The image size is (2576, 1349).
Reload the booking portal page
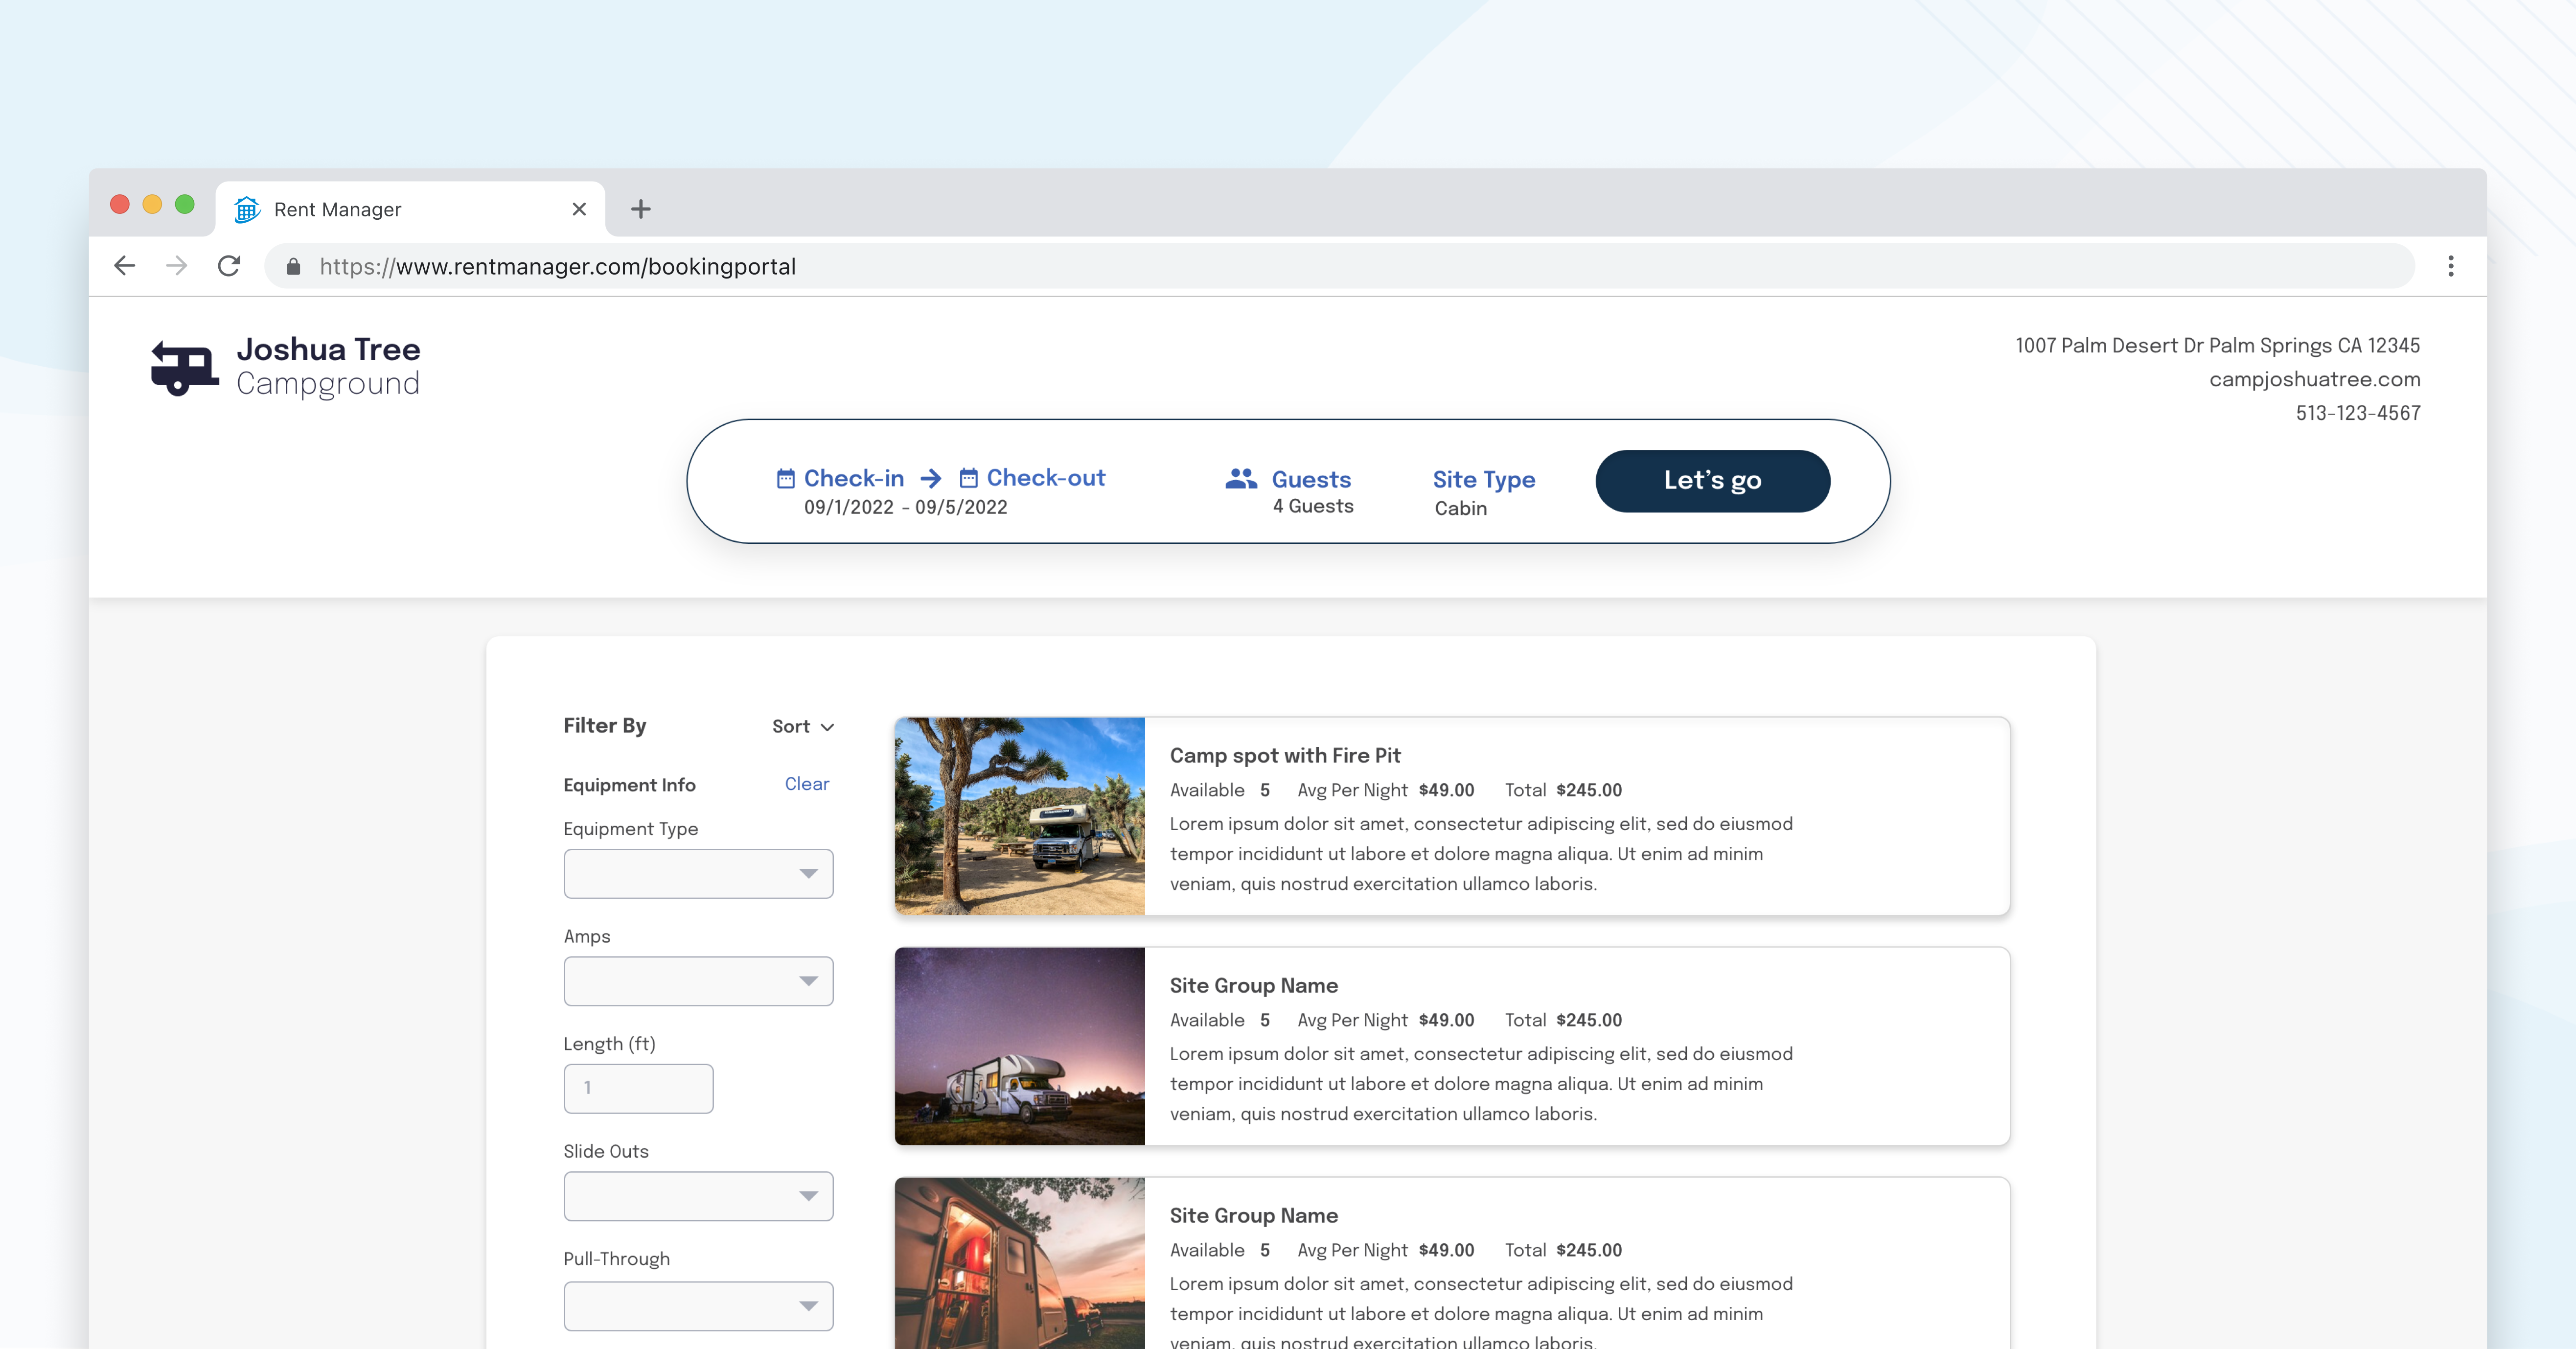click(229, 266)
